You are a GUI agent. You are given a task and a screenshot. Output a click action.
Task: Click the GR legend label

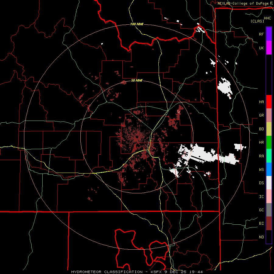pos(261,115)
